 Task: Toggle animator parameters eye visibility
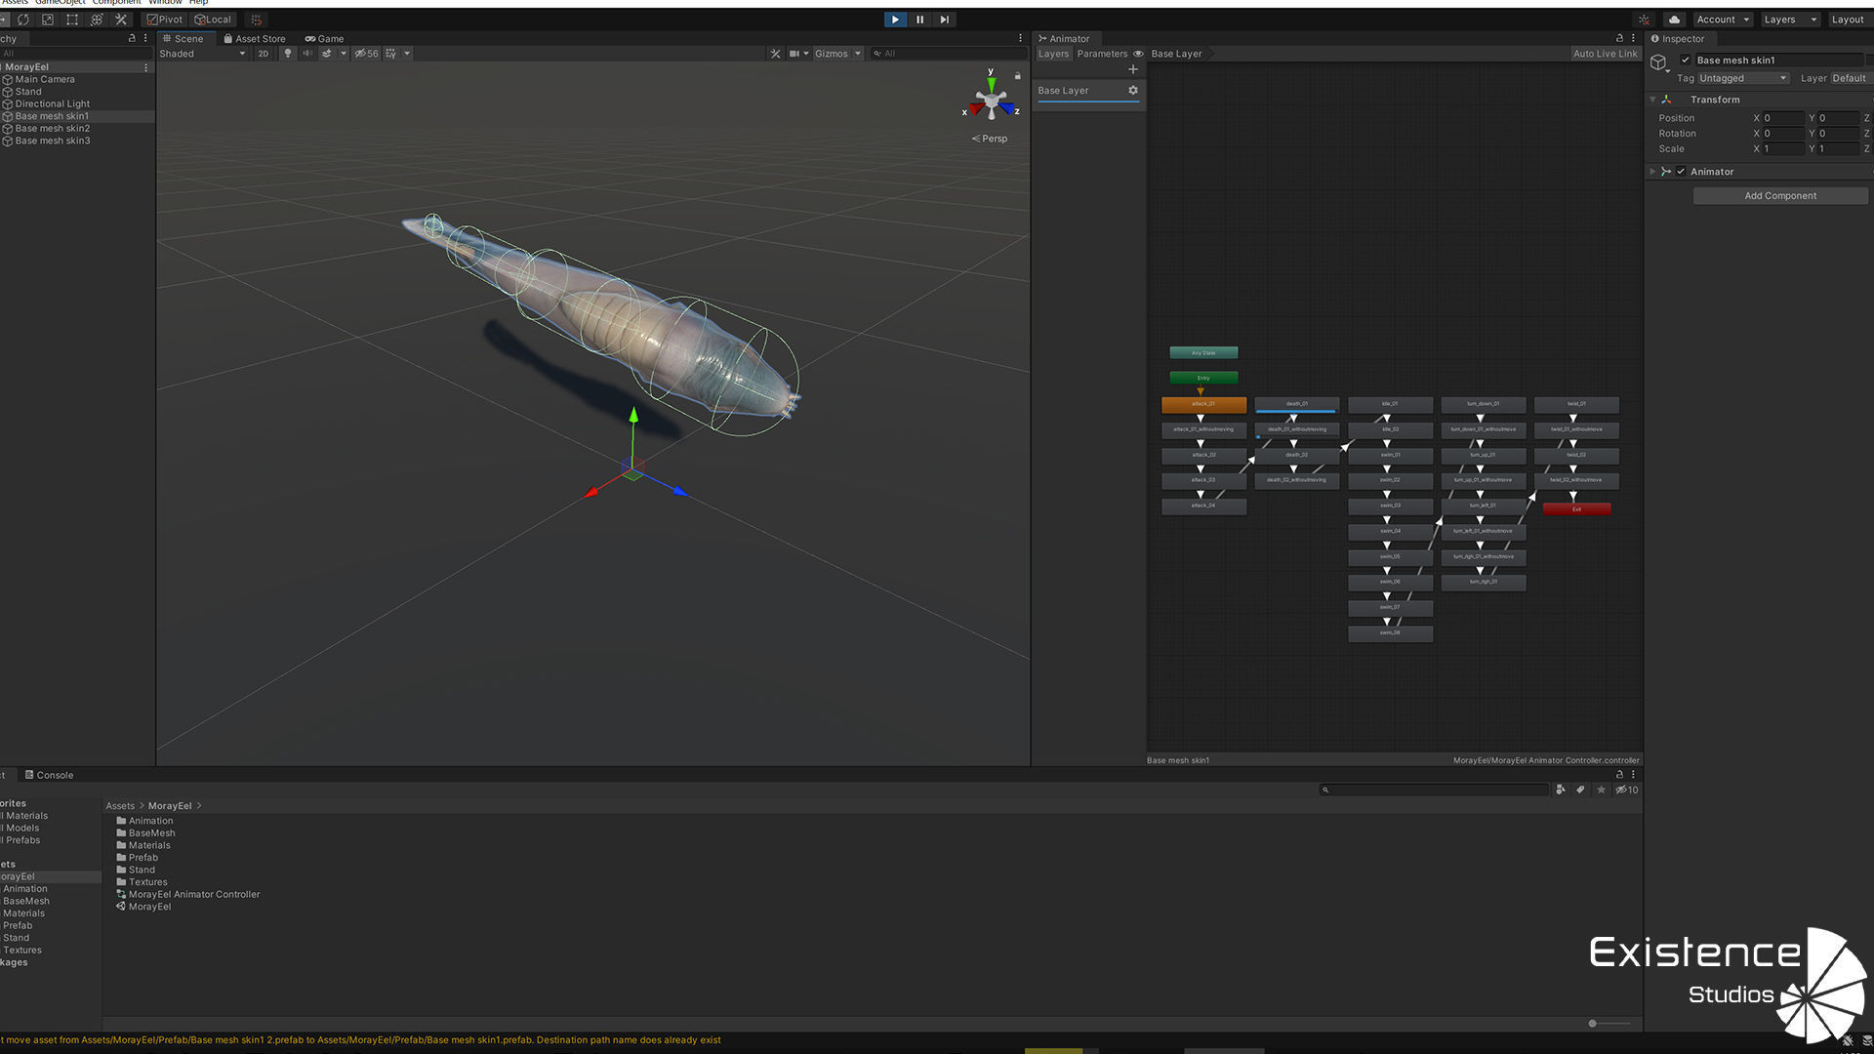click(x=1138, y=54)
